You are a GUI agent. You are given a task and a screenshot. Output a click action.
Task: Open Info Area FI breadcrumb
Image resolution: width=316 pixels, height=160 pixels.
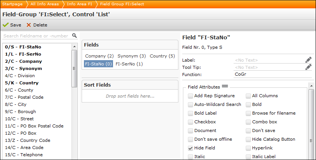point(79,4)
